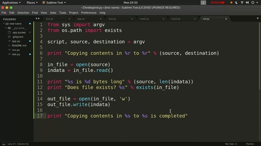Open system menu dropdown arrow top right

pyautogui.click(x=257, y=3)
